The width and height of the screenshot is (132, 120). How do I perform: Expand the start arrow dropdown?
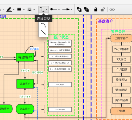pos(59,10)
